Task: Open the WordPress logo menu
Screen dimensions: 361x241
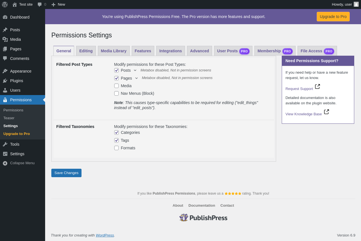Action: 5,4
